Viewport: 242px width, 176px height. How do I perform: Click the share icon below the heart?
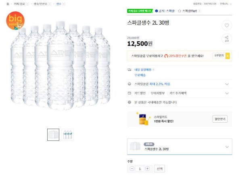227,39
